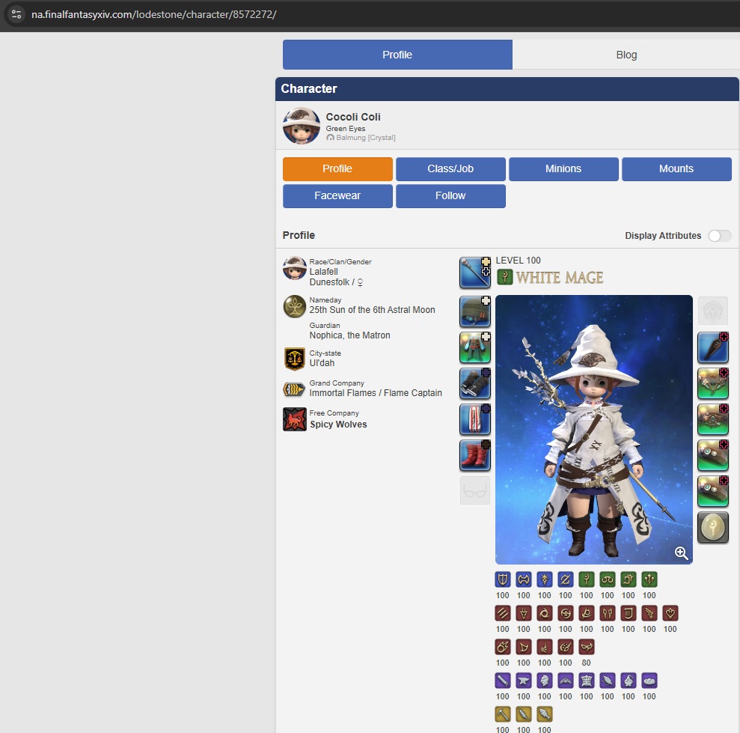This screenshot has height=733, width=740.
Task: Open the Minions section
Action: 563,168
